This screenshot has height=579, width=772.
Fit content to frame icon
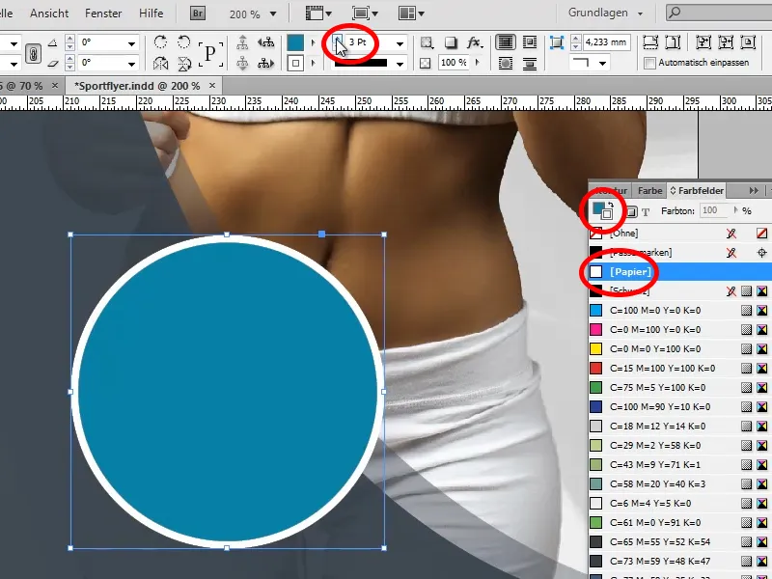pos(703,42)
